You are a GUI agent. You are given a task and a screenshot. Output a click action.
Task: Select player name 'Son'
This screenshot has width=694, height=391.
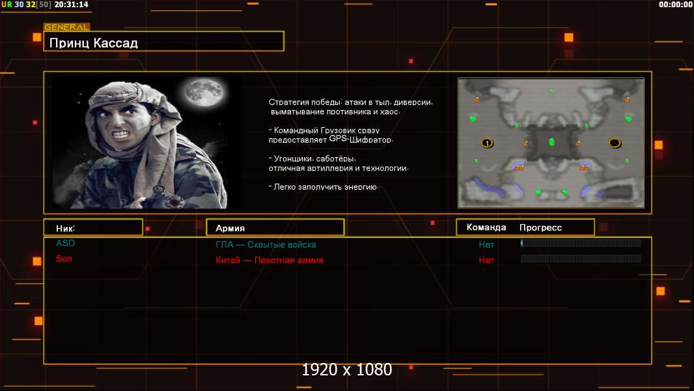pyautogui.click(x=64, y=259)
